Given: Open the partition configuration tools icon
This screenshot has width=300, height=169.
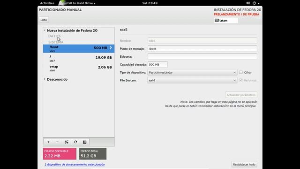Looking at the screenshot, I should [x=67, y=142].
